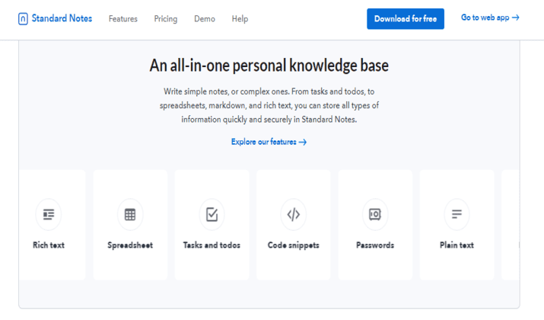Select the Passwords safe icon
544x320 pixels.
click(x=375, y=214)
